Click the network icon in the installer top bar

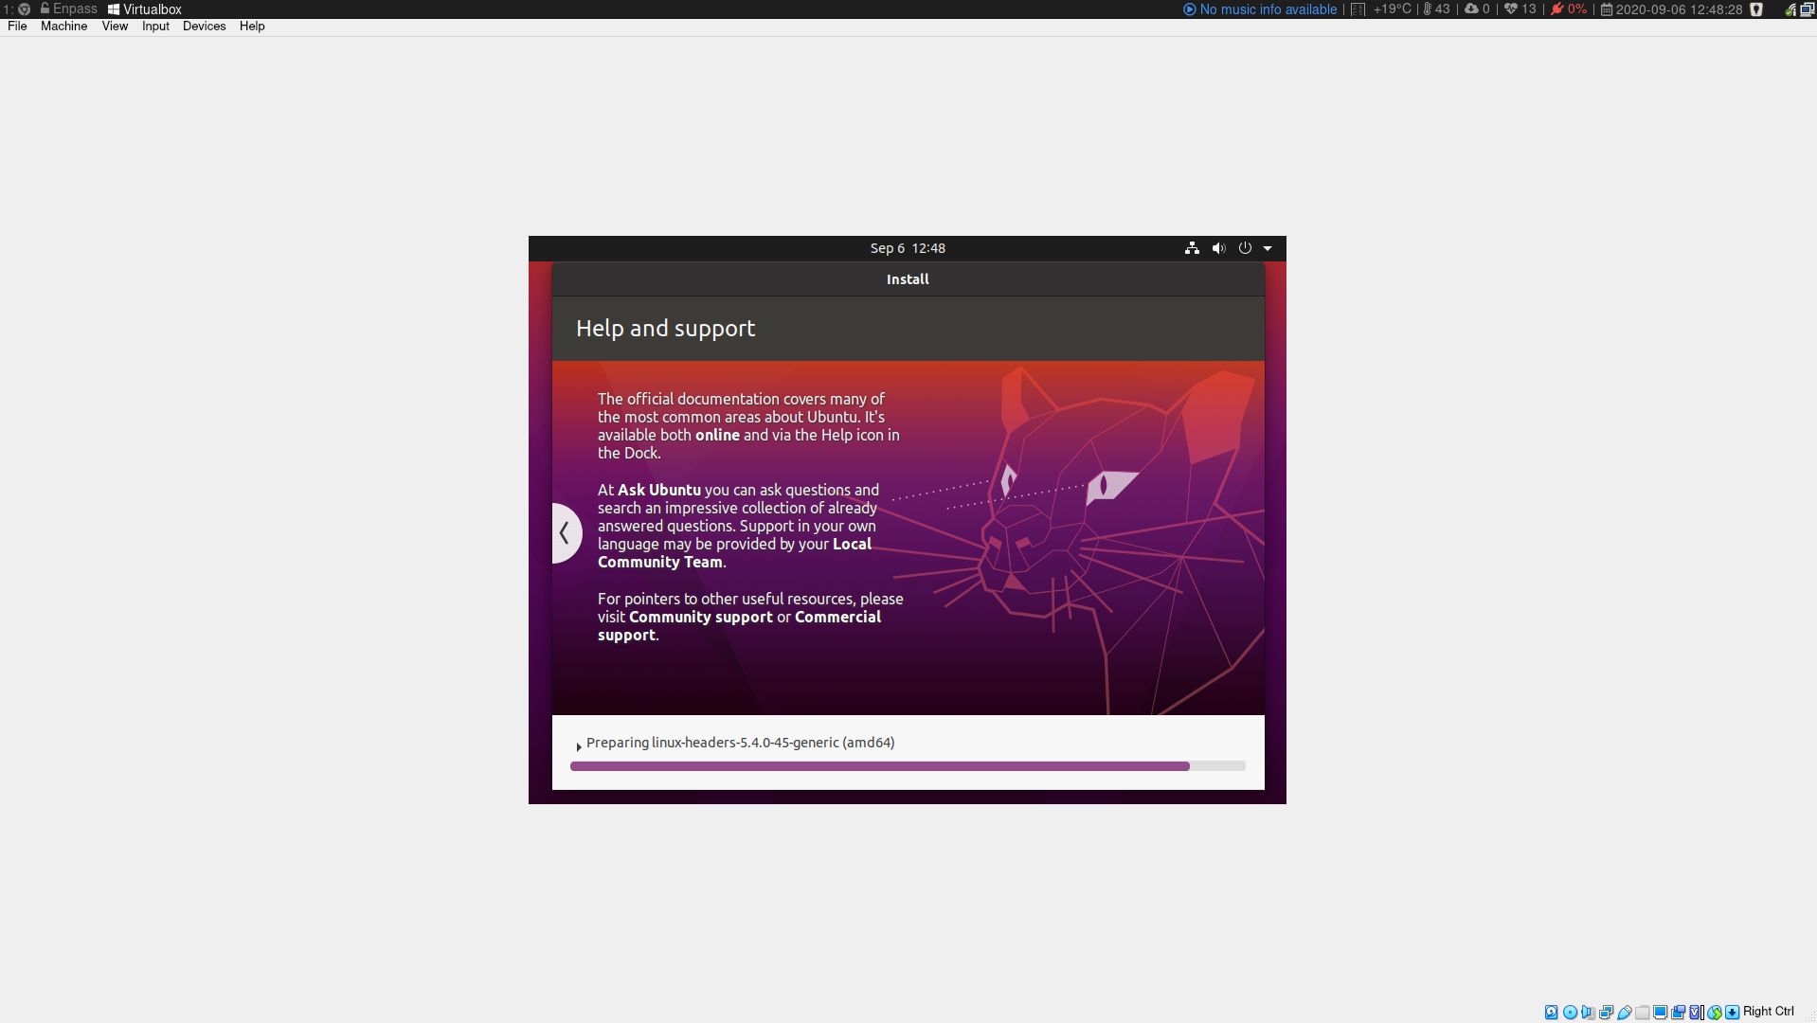1192,248
